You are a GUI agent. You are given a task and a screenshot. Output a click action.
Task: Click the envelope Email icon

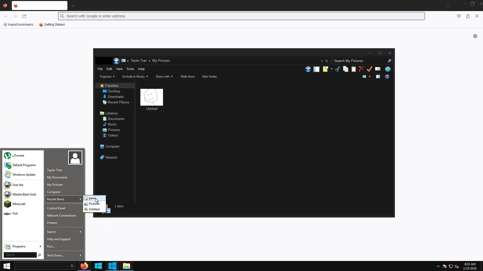[378, 69]
